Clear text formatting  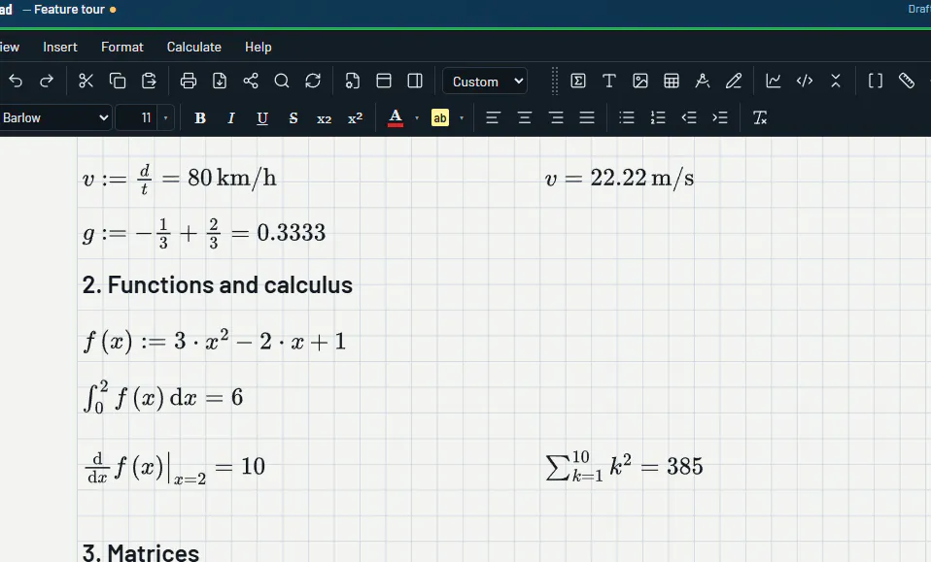coord(760,118)
